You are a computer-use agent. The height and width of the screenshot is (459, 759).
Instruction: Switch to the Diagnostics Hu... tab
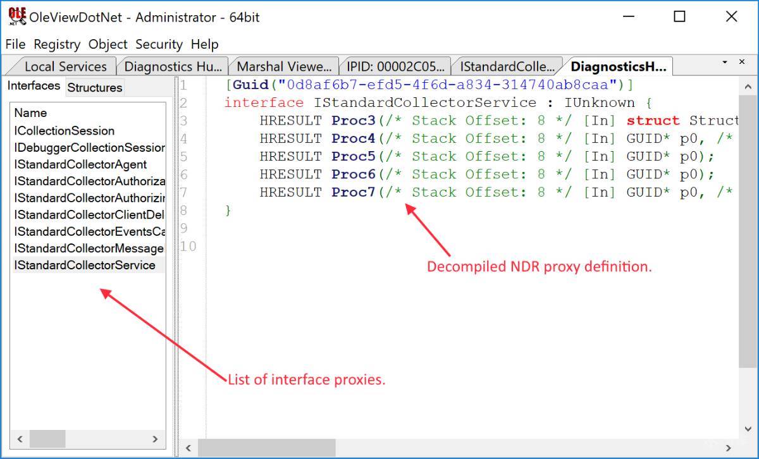coord(173,66)
